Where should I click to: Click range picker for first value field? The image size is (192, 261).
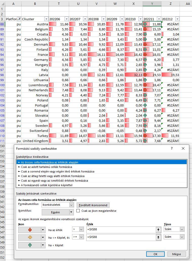click(x=158, y=230)
